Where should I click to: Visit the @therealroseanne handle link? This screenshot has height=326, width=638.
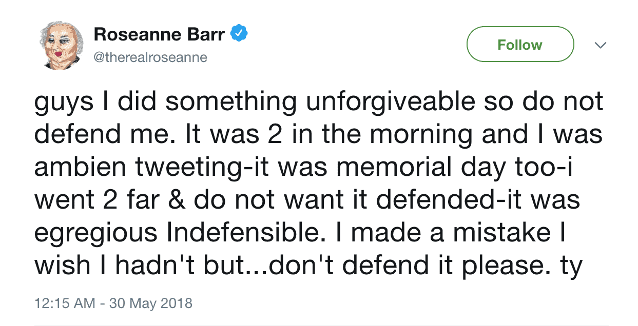(x=150, y=57)
